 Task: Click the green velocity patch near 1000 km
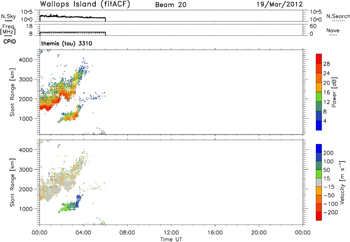coord(67,207)
